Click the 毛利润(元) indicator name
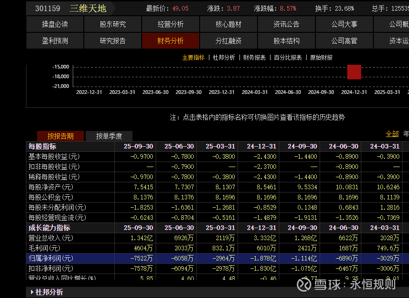The height and width of the screenshot is (298, 409). tap(44, 248)
